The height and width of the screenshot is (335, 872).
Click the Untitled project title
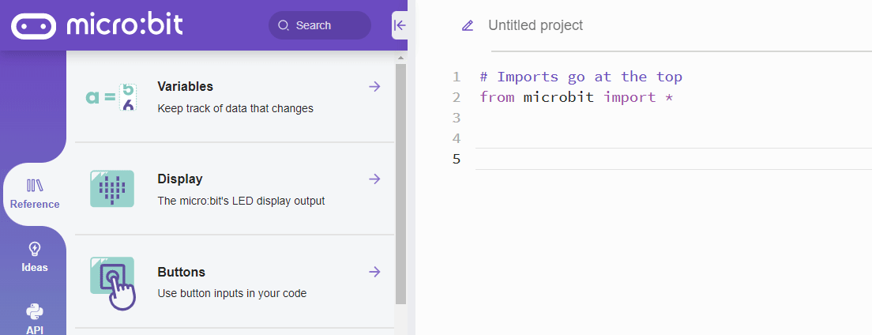click(536, 25)
